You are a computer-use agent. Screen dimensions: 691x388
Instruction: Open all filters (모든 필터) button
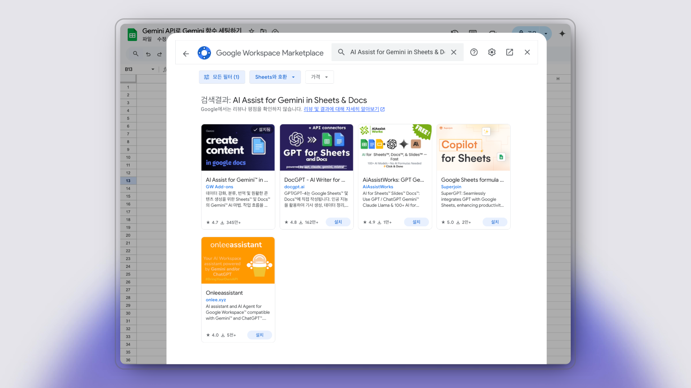point(222,77)
